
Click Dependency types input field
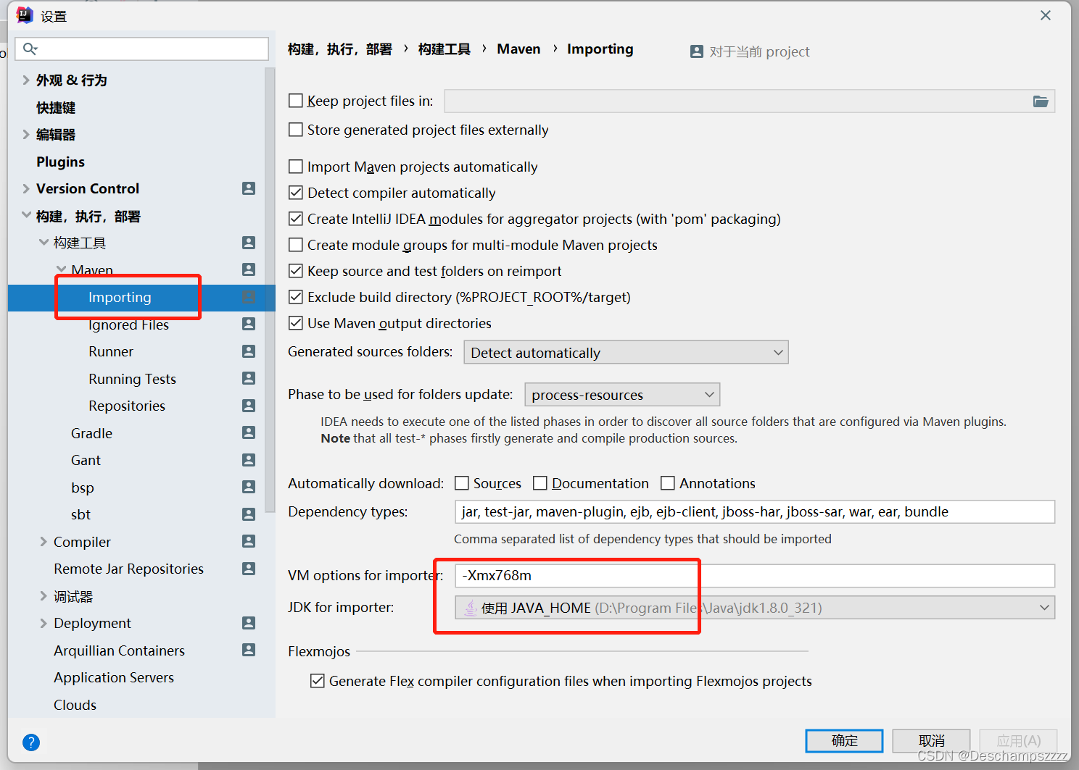pos(755,511)
